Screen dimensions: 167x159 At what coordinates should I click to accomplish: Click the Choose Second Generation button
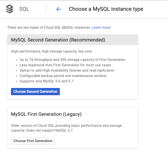(x=35, y=92)
